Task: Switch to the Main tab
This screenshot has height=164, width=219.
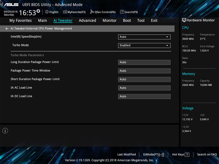Action: 43,21
